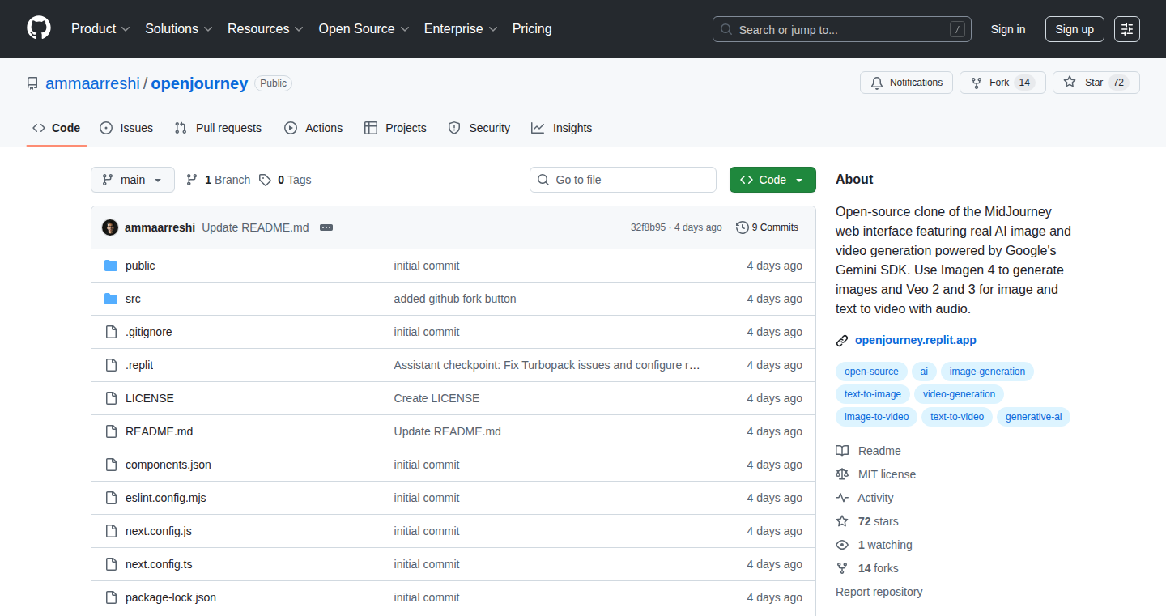Open commit hash 32f8b95
Image resolution: width=1166 pixels, height=616 pixels.
click(648, 227)
